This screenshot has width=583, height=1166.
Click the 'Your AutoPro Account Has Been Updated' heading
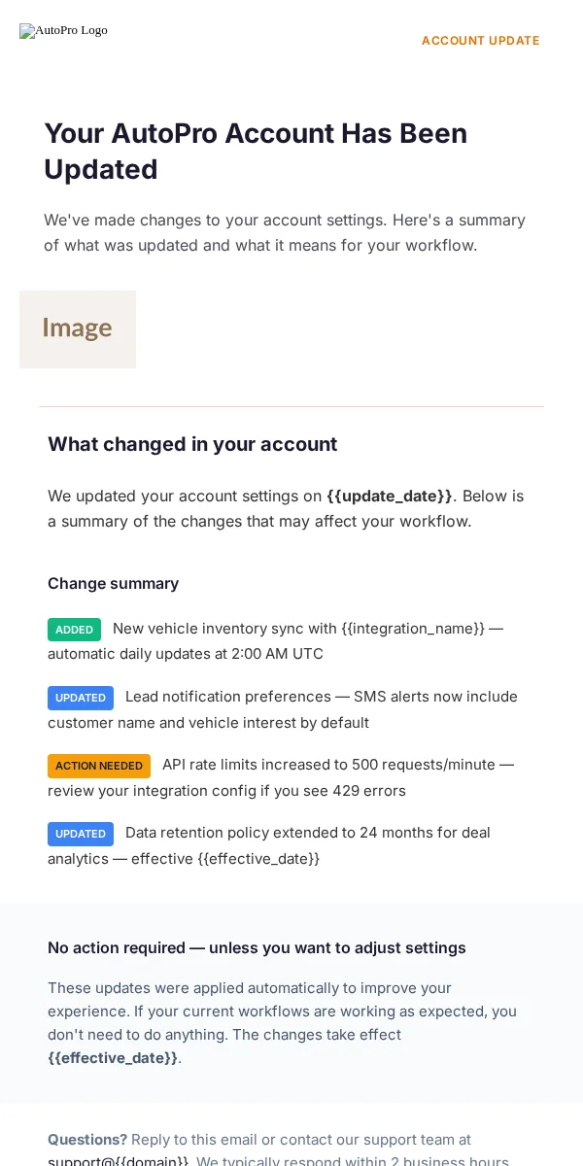pyautogui.click(x=256, y=151)
